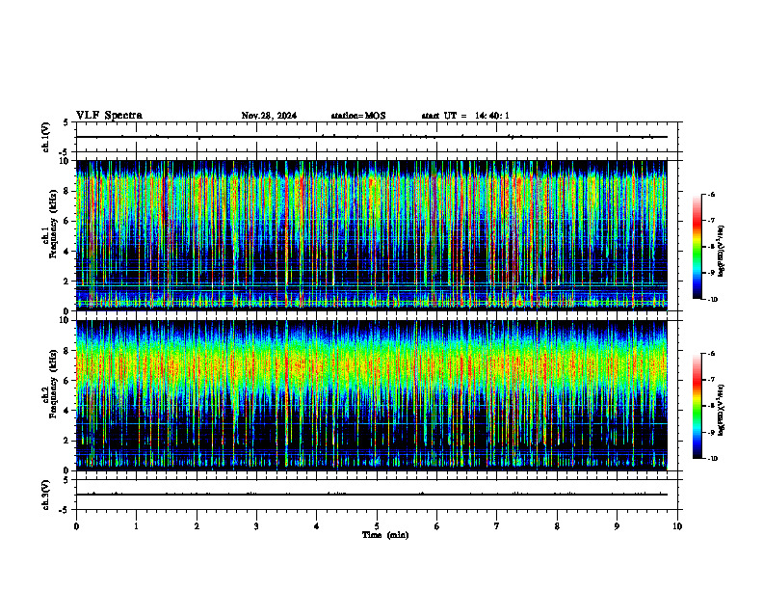Click the ch.1 PSD color bar
Image resolution: width=763 pixels, height=590 pixels.
click(697, 247)
